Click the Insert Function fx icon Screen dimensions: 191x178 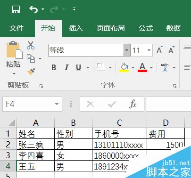pos(133,104)
